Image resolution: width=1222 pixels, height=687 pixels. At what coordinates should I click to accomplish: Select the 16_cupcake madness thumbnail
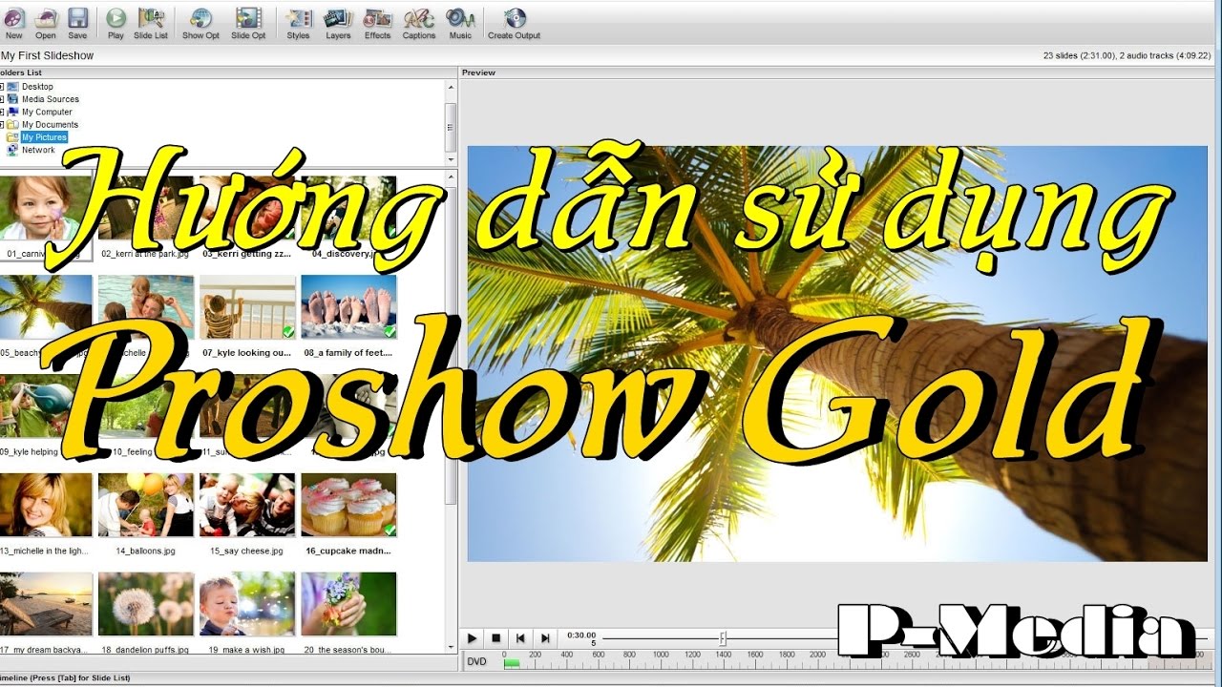349,505
